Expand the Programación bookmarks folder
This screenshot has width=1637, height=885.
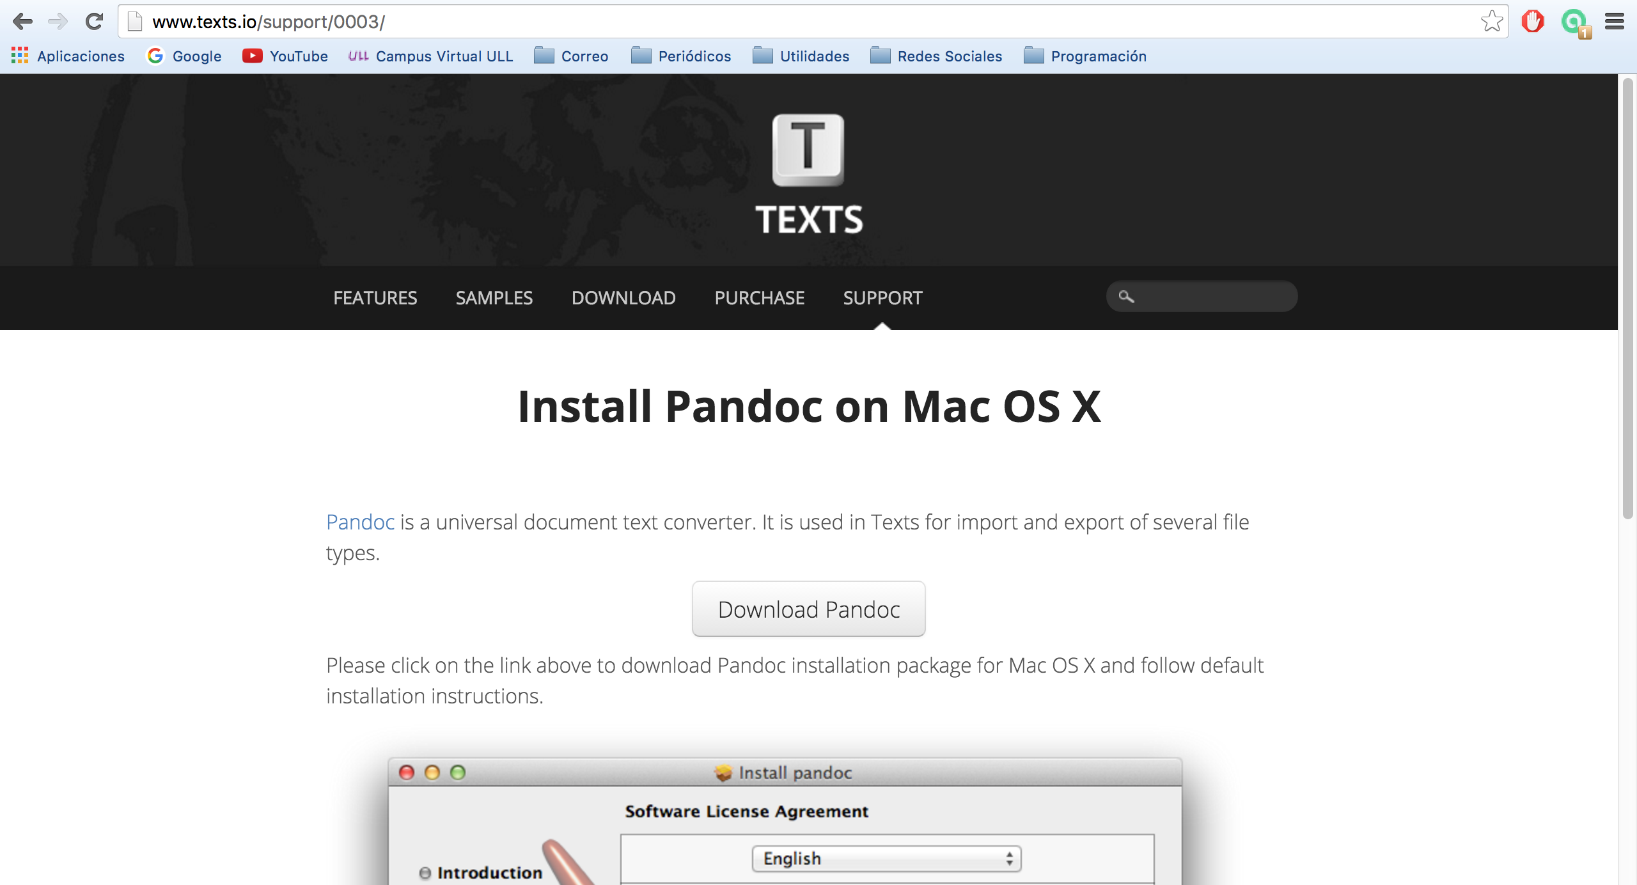[x=1085, y=56]
